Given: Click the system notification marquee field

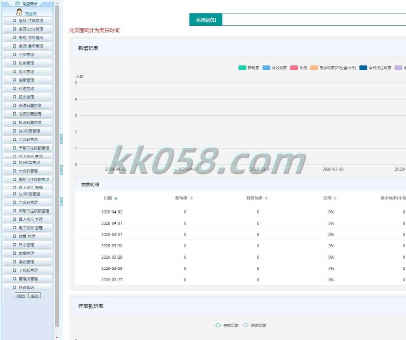Looking at the screenshot, I should click(314, 20).
